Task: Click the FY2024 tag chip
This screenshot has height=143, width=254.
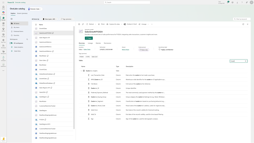Action: 81,57
